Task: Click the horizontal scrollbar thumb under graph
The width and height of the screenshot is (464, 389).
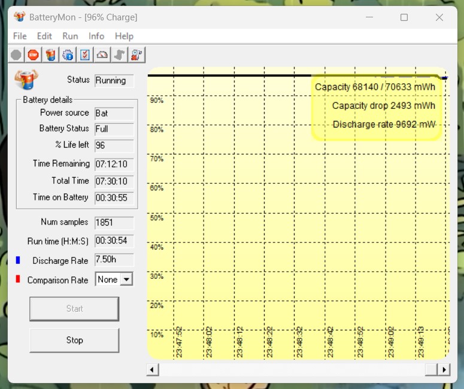Action: [x=431, y=370]
